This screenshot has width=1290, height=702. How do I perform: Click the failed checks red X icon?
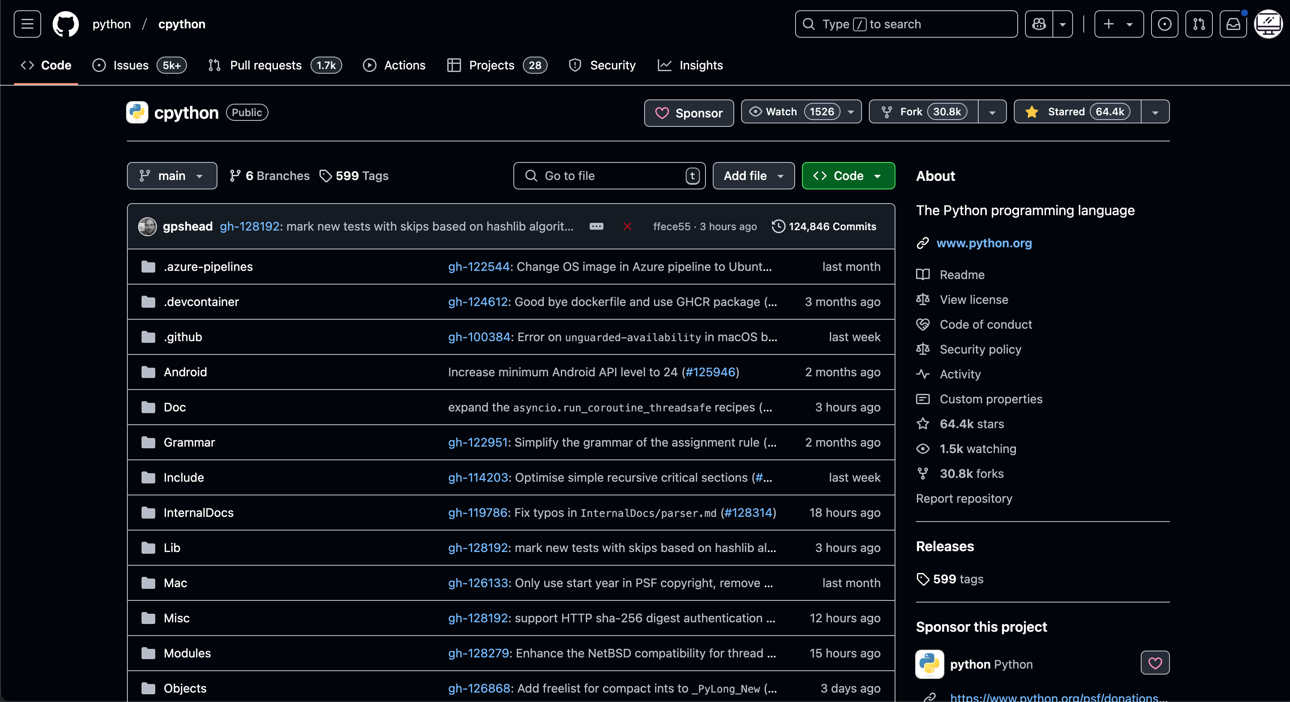[x=627, y=227]
